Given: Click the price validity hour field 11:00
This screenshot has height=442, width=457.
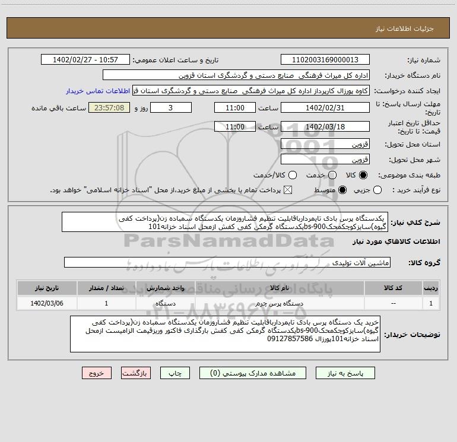Looking at the screenshot, I should coord(235,127).
